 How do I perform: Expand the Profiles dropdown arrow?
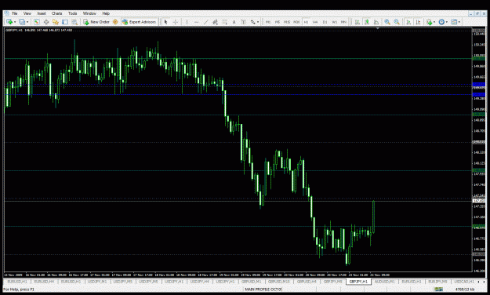[27, 22]
